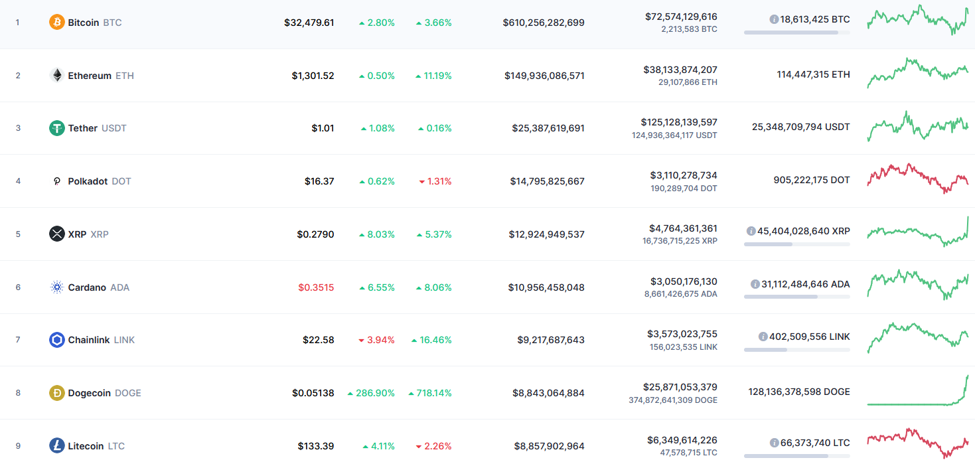Click the info icon beside Litecoin supply

(775, 443)
